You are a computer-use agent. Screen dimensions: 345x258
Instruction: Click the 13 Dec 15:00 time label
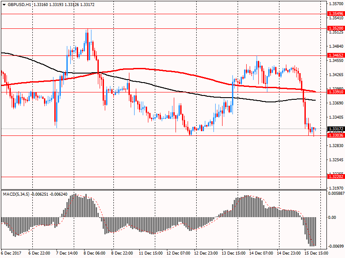(234, 253)
